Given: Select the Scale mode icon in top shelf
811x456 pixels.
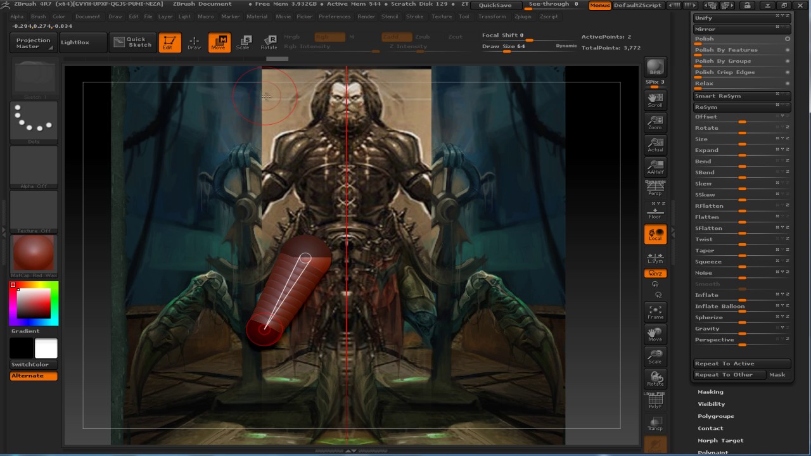Looking at the screenshot, I should click(x=243, y=42).
